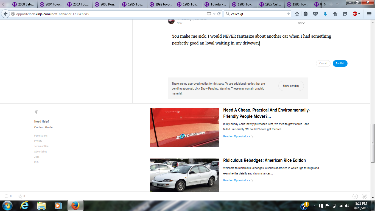Share on Facebook circle icon

pos(355,196)
